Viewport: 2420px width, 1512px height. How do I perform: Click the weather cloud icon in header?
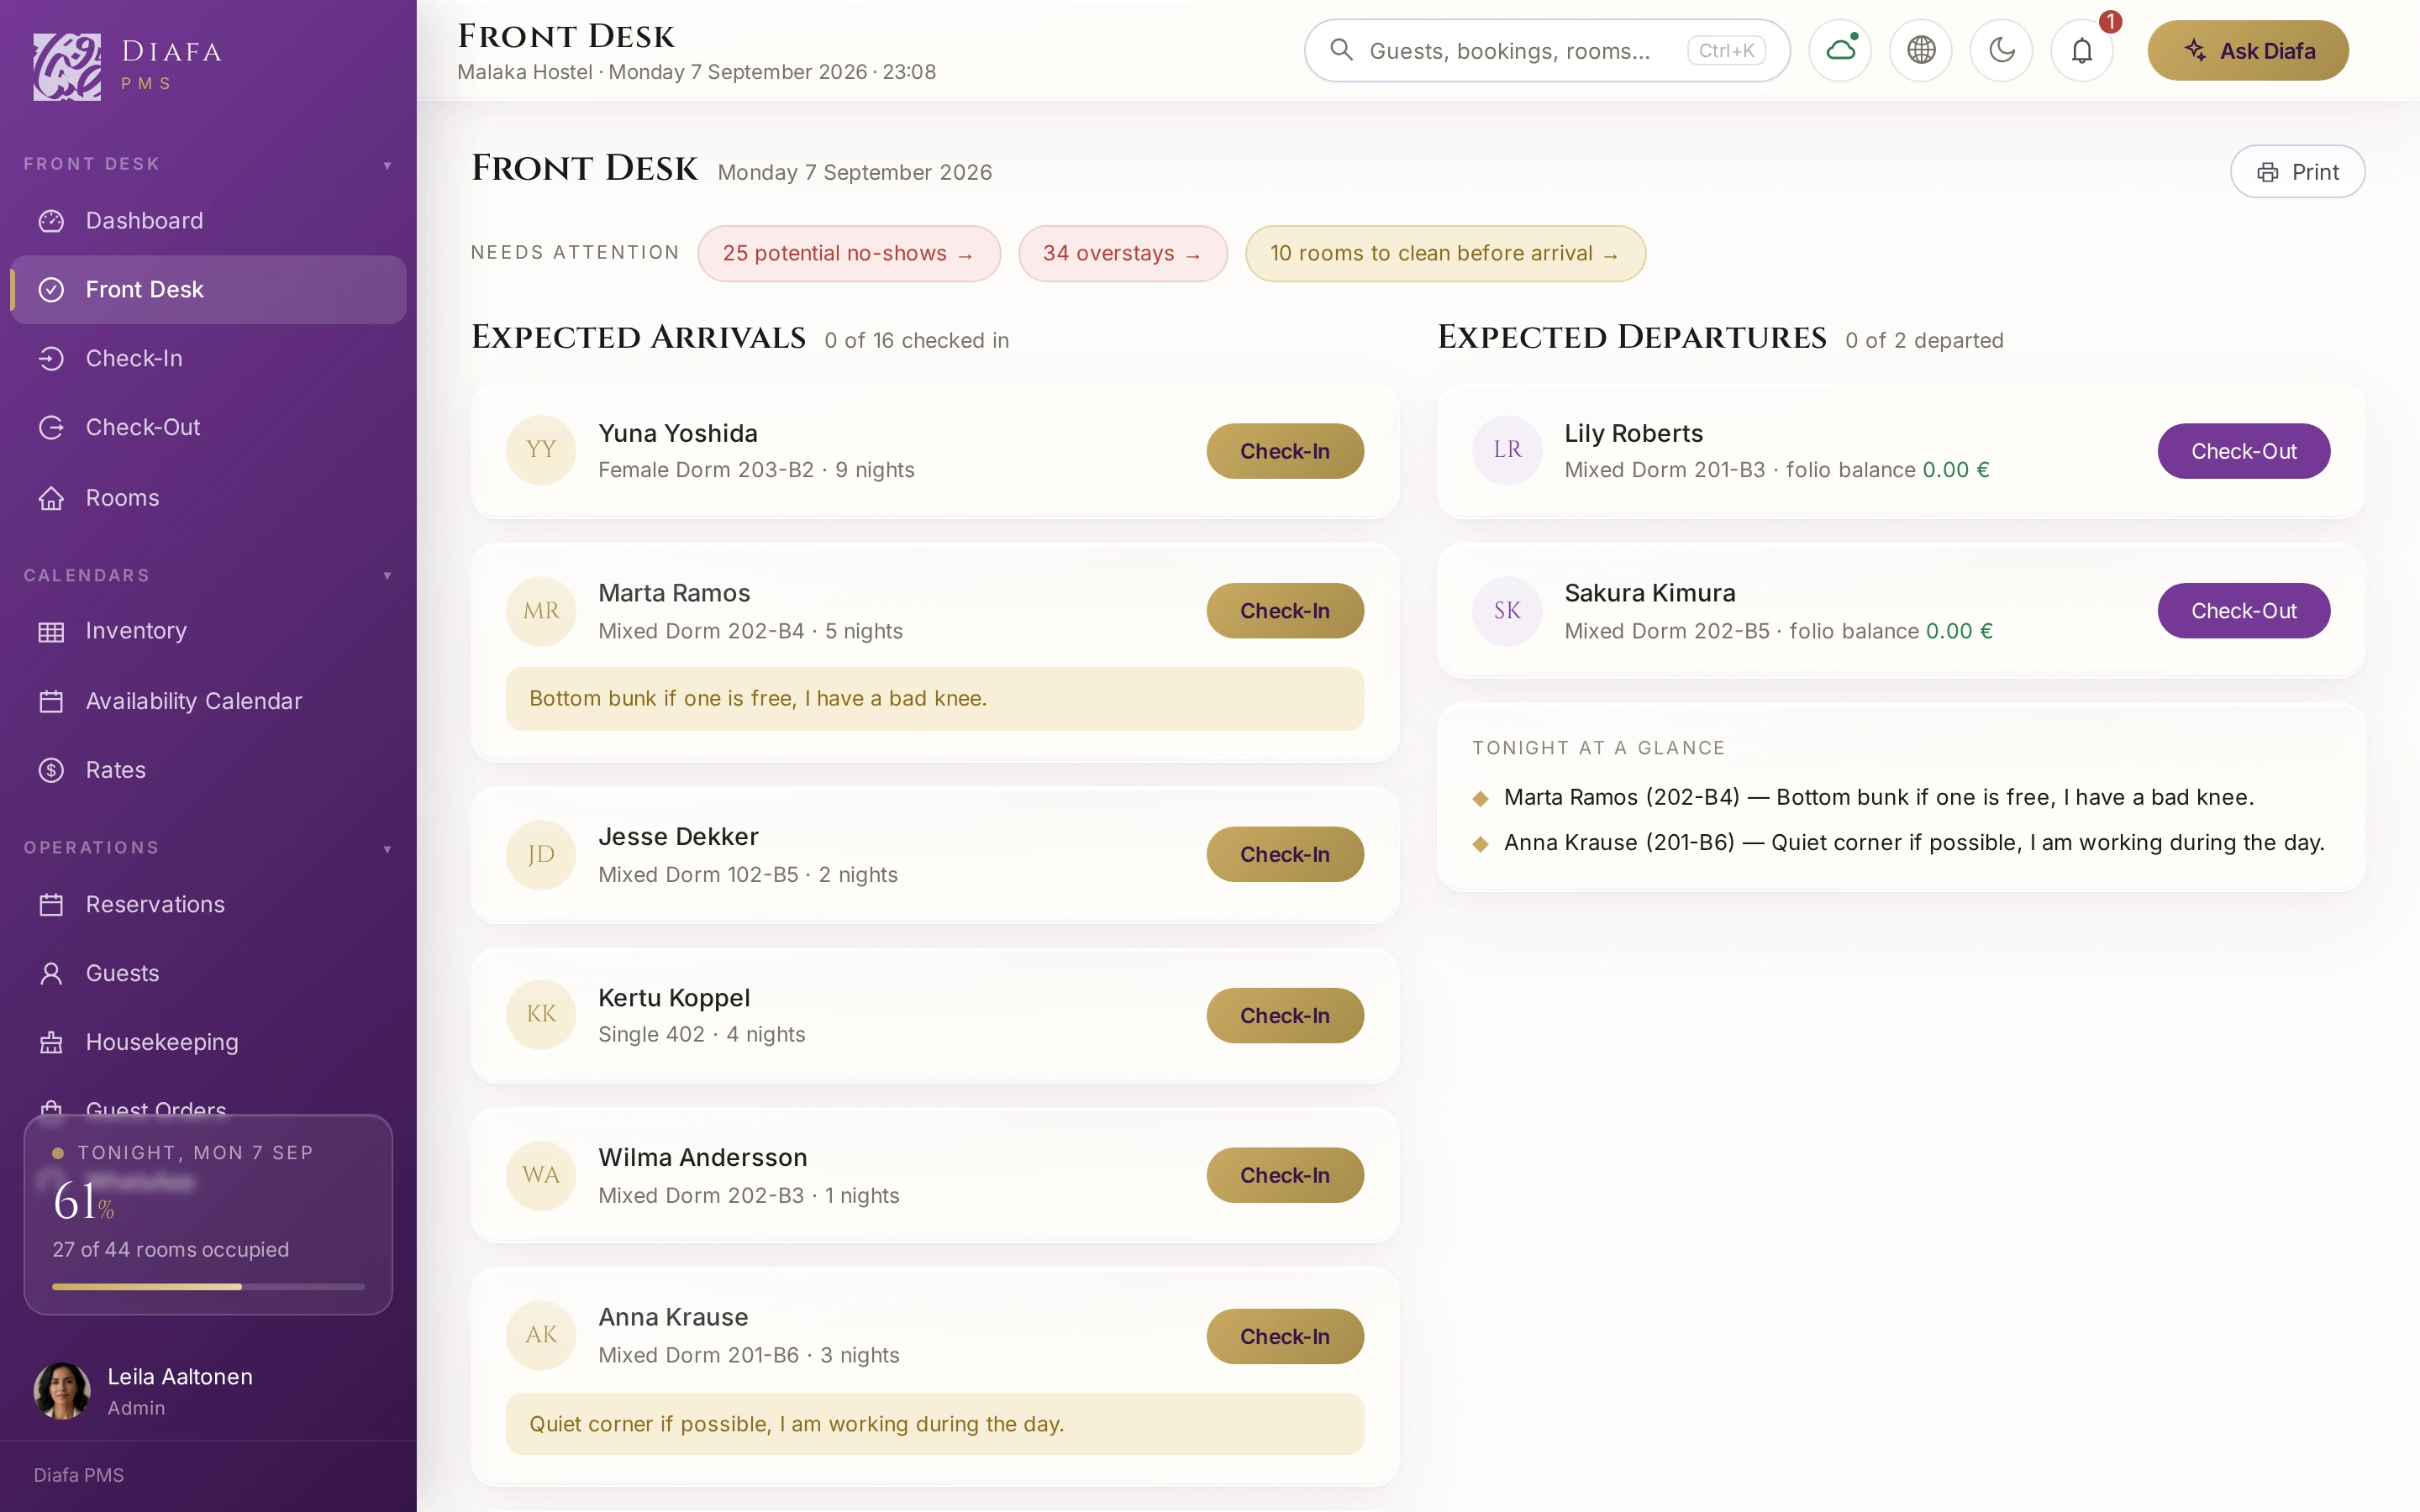(1840, 50)
